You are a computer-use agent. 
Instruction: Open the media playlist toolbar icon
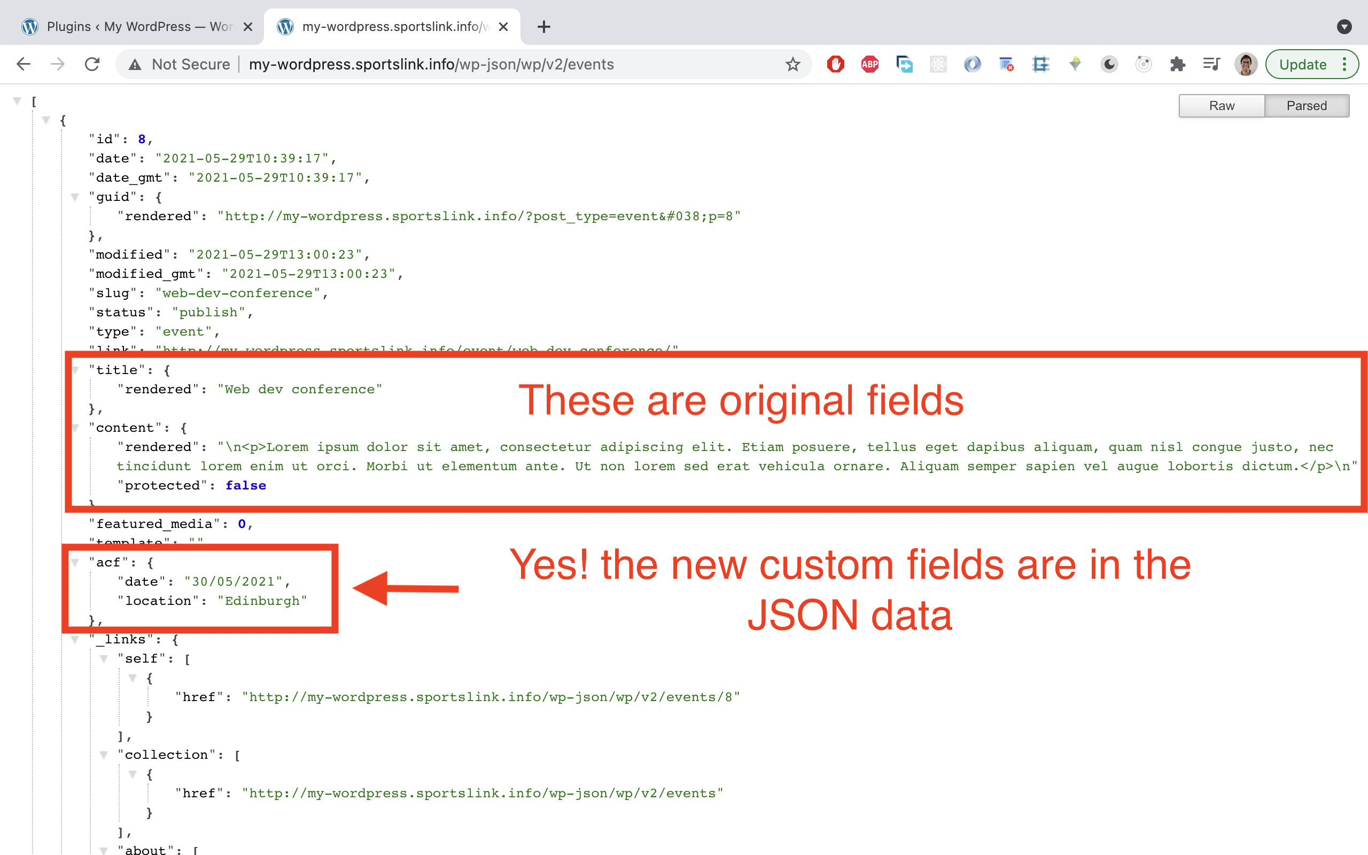[x=1211, y=64]
